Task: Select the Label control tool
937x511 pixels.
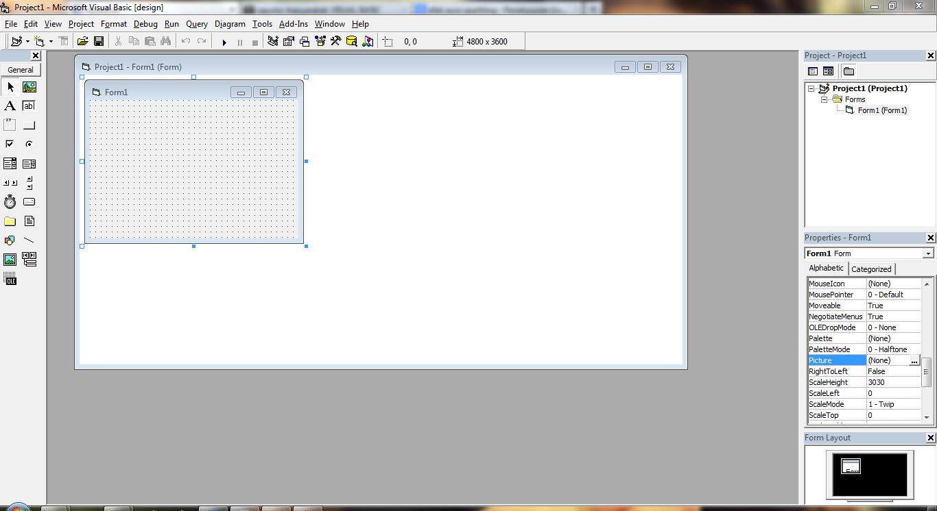Action: coord(10,106)
